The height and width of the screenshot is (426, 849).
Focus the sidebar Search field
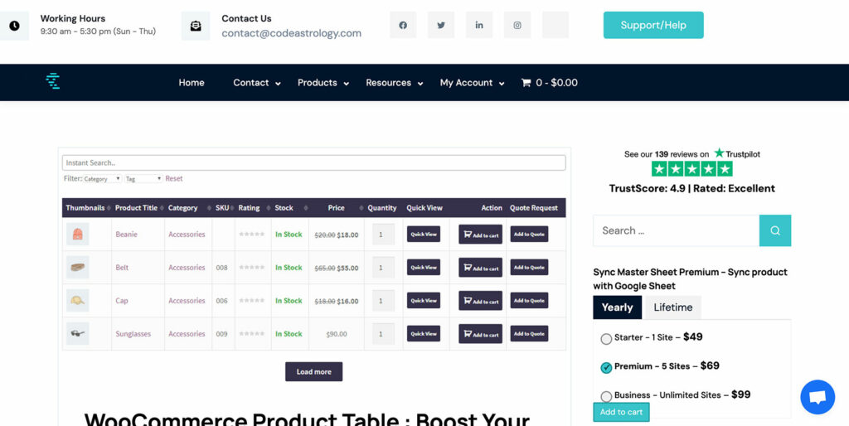(677, 230)
